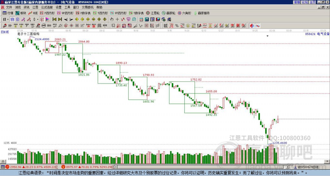330x176 pixels.
Task: Click the 2124.4800 high price label
Action: 42,39
